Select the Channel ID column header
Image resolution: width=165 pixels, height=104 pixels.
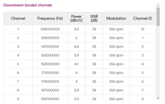tap(143, 18)
